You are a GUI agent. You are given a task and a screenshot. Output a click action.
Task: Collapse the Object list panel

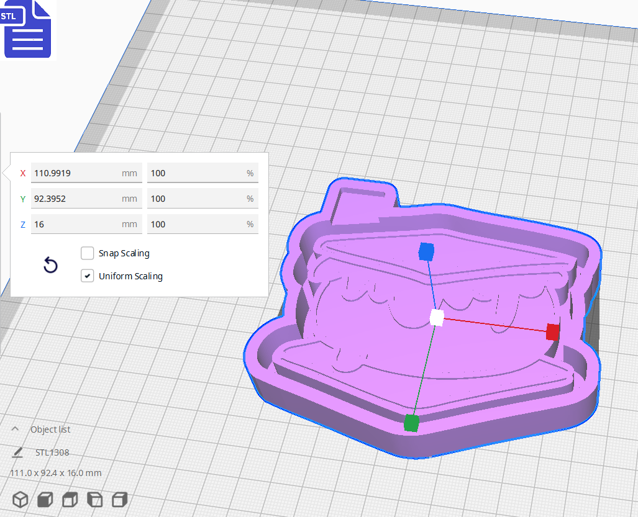point(14,428)
